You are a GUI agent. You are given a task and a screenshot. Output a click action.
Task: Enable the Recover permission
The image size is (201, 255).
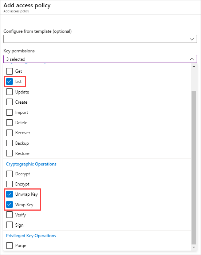[9, 133]
